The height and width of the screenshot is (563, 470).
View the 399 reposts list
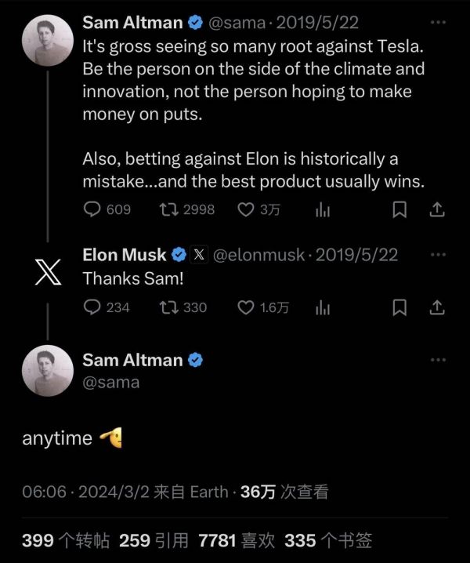coord(67,540)
